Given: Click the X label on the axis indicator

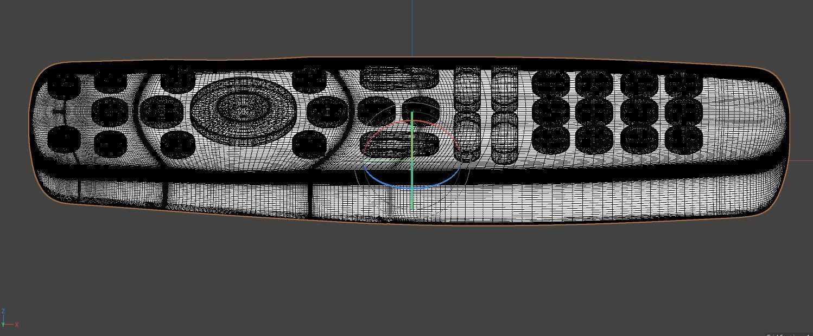Looking at the screenshot, I should [17, 324].
